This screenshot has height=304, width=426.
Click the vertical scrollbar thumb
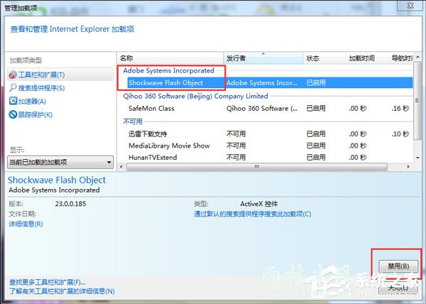click(417, 101)
